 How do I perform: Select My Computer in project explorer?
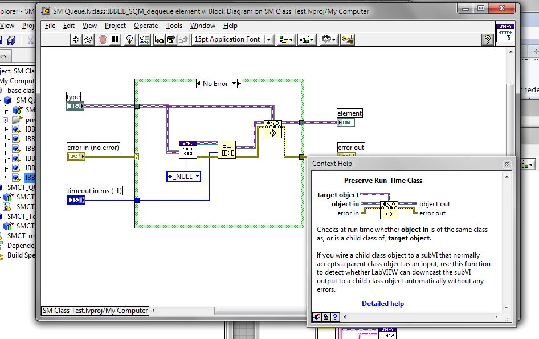[x=17, y=81]
